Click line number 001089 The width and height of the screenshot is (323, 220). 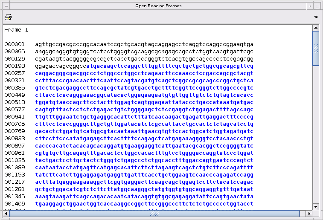click(x=15, y=167)
